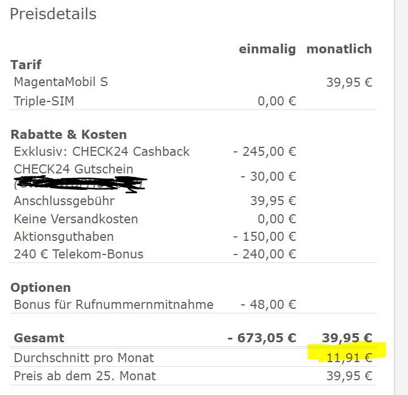
Task: Open the Exklusiv: CHECK24 Cashback entry
Action: point(101,152)
